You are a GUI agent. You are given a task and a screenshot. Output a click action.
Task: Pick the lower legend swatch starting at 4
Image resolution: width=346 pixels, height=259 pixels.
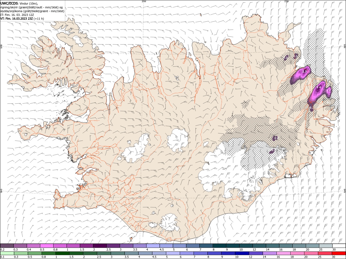(x=145, y=253)
